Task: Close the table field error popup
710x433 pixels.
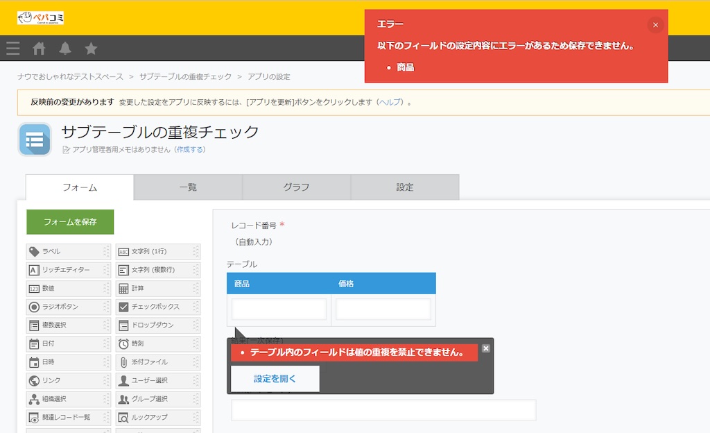Action: point(486,348)
